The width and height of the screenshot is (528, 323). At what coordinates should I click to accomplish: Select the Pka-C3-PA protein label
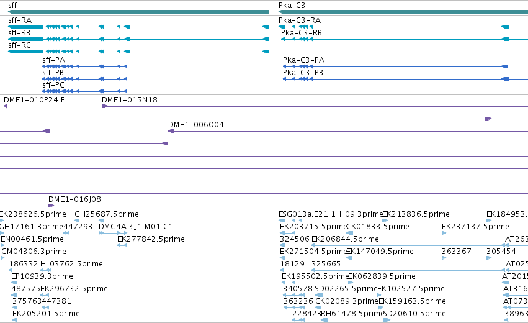coord(303,60)
